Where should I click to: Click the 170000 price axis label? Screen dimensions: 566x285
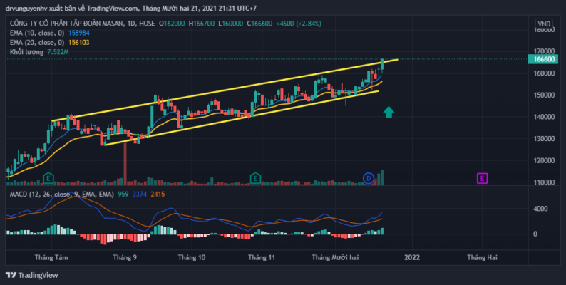point(544,51)
